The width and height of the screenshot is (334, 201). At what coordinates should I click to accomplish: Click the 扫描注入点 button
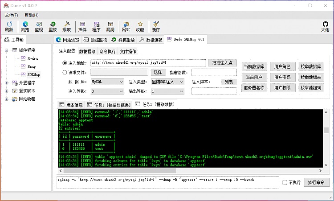(222, 63)
